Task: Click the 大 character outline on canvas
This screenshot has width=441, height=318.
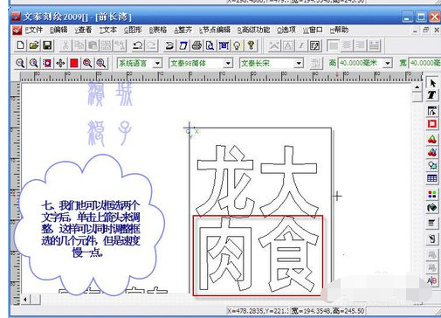Action: [288, 181]
